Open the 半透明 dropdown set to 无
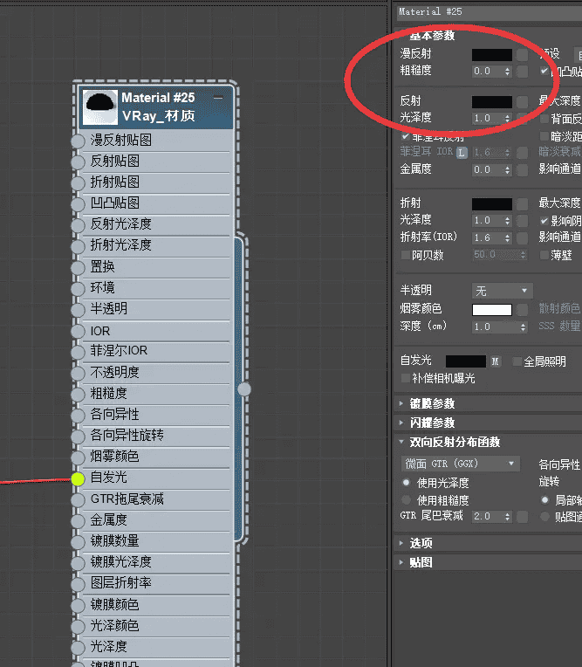The width and height of the screenshot is (582, 667). 502,291
